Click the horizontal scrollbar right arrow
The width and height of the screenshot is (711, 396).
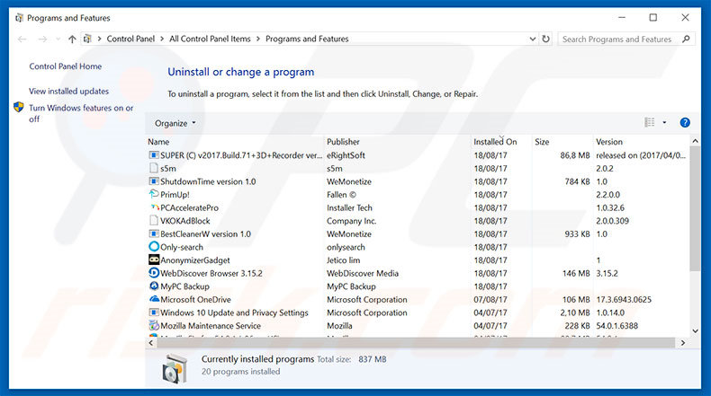pos(682,343)
